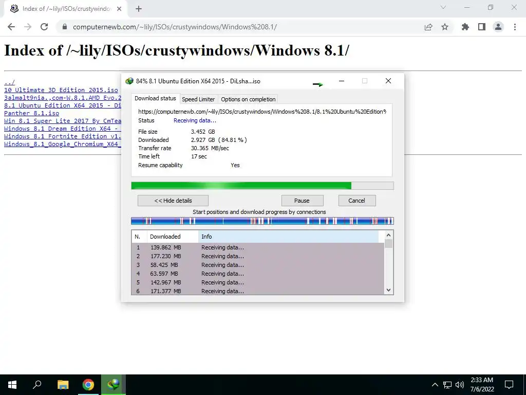Open 8.1 Ubuntu Edition X64 2015 link

63,105
